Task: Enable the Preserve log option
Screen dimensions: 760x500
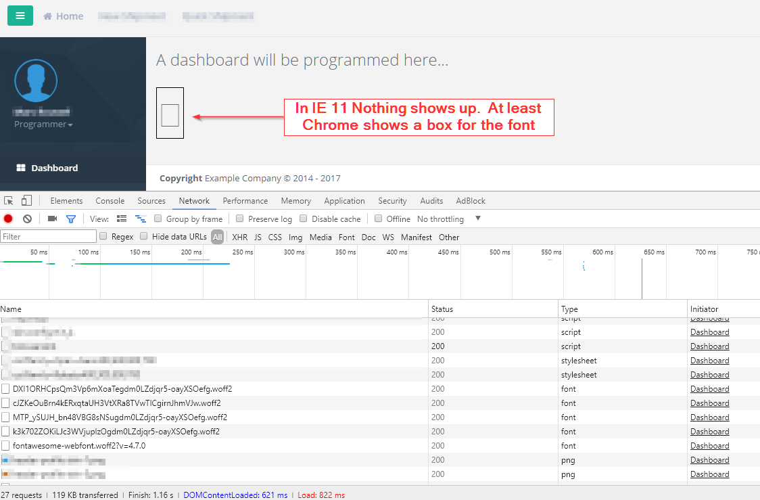Action: [240, 219]
